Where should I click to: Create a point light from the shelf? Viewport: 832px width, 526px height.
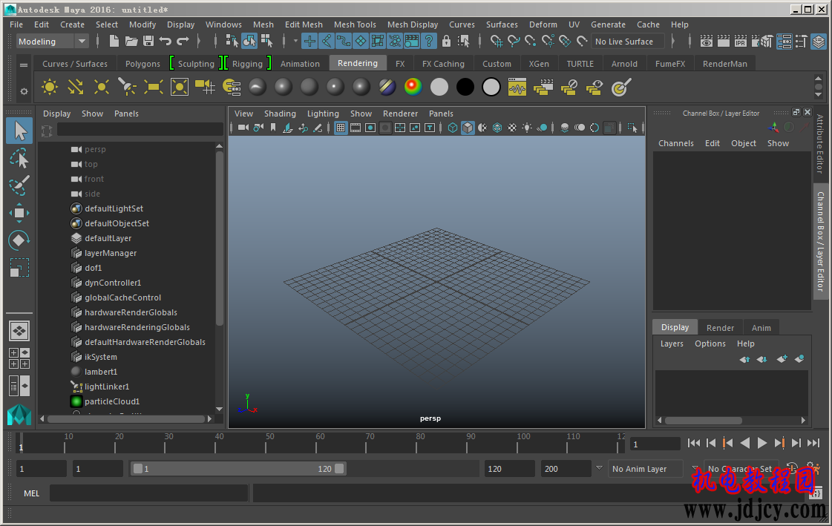102,87
